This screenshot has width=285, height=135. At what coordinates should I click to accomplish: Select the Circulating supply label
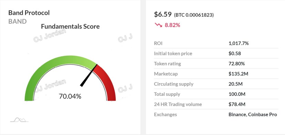pos(173,84)
